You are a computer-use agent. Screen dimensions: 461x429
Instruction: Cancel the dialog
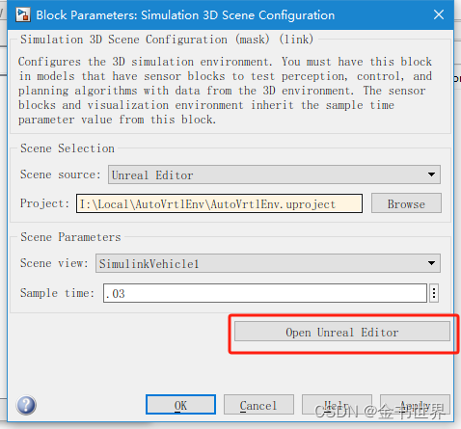coord(258,405)
